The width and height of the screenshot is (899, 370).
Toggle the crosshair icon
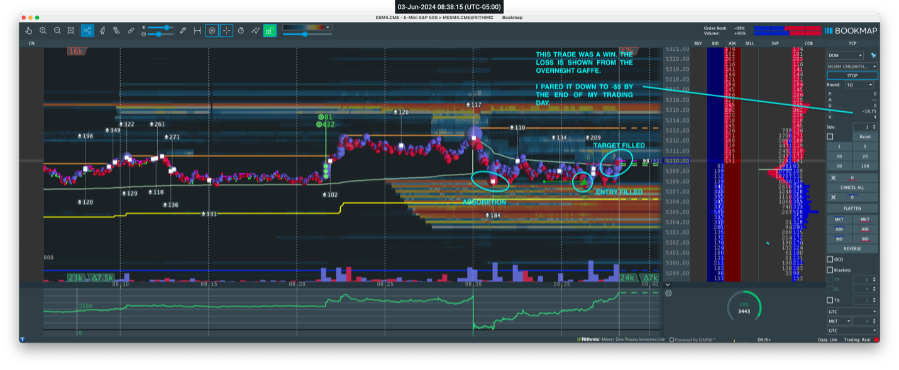coord(226,30)
